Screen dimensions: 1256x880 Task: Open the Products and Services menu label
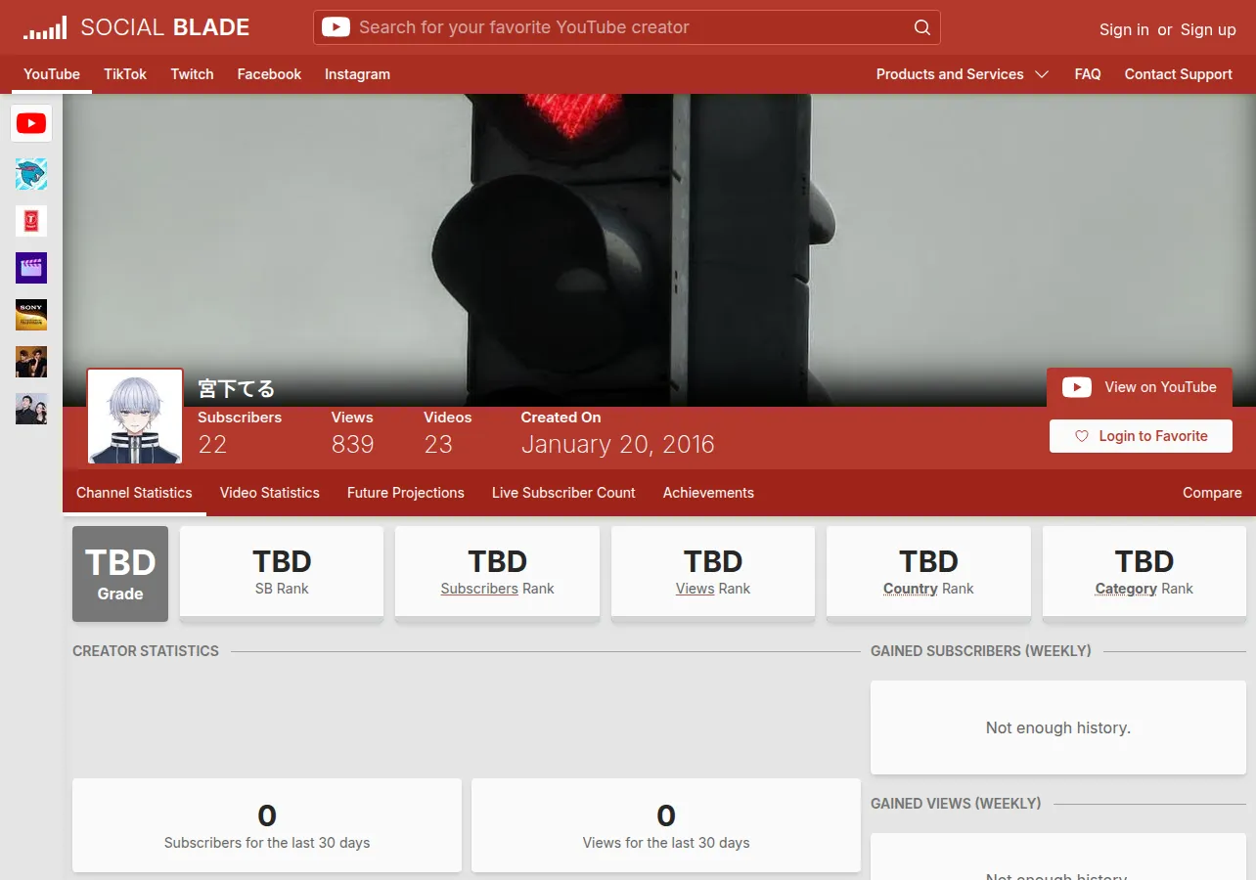(x=950, y=74)
